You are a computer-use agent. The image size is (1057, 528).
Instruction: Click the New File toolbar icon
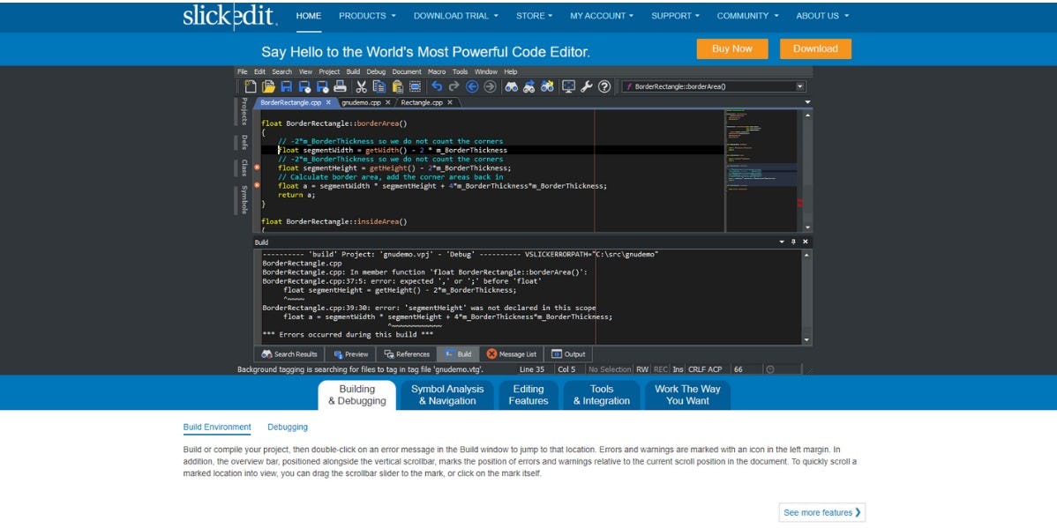[251, 86]
